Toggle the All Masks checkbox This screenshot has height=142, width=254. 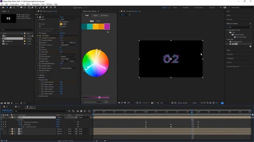(61, 22)
